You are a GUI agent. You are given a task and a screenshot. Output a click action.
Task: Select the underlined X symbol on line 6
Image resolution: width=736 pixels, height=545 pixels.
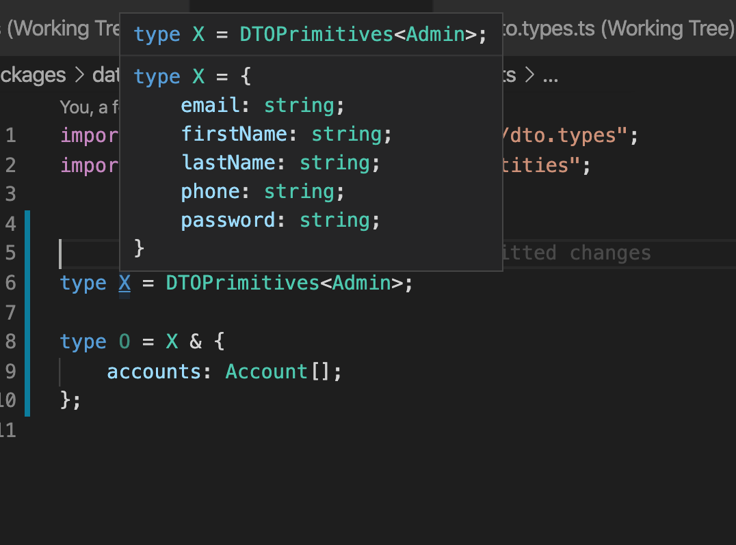(x=123, y=283)
